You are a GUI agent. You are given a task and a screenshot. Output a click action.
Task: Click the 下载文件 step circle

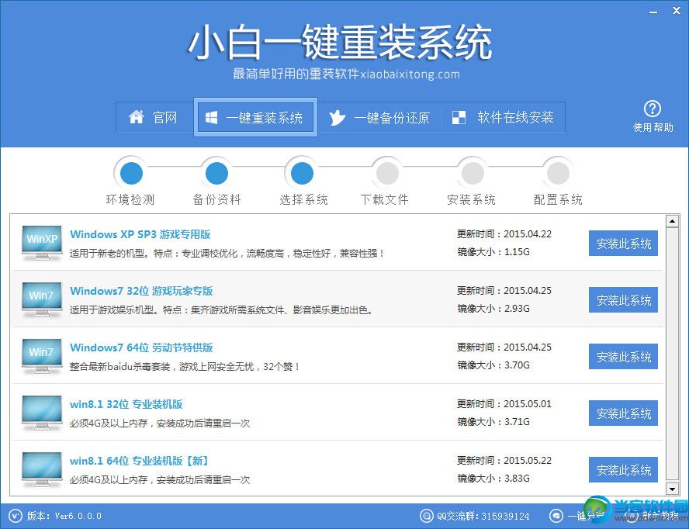click(387, 173)
